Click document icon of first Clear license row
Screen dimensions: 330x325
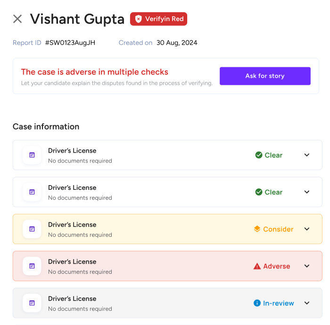click(32, 155)
